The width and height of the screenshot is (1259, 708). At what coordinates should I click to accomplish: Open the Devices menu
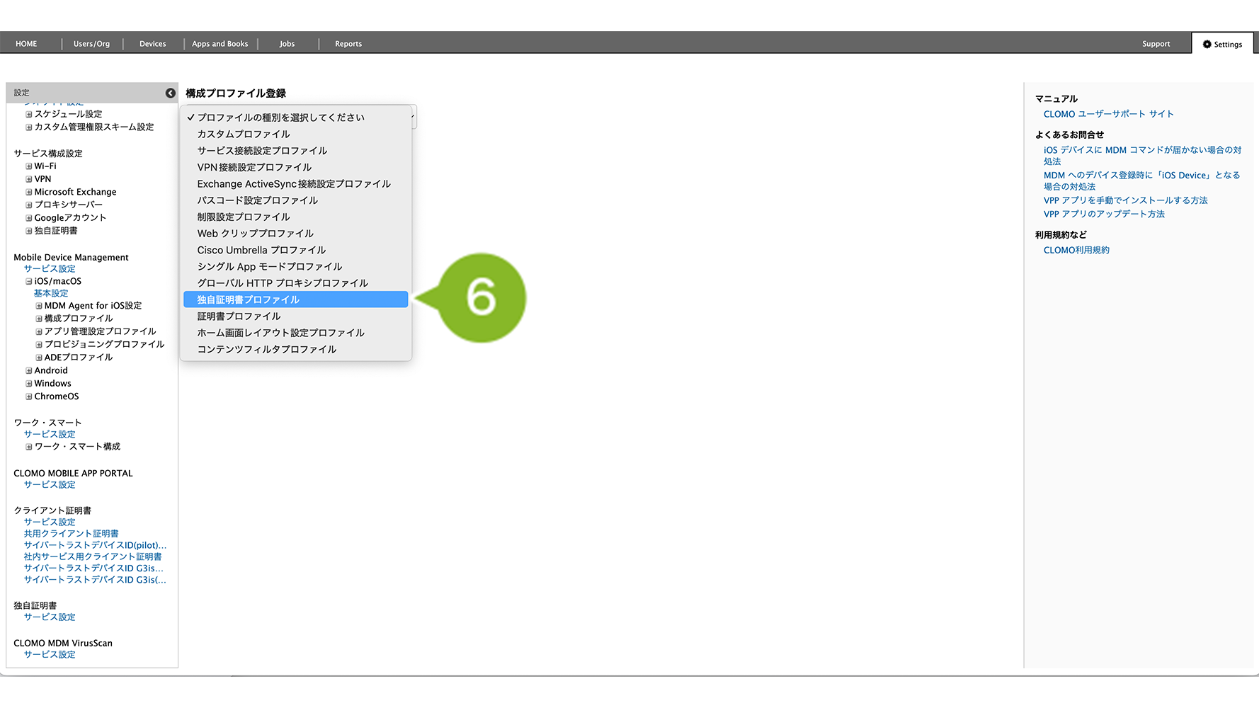pos(152,44)
